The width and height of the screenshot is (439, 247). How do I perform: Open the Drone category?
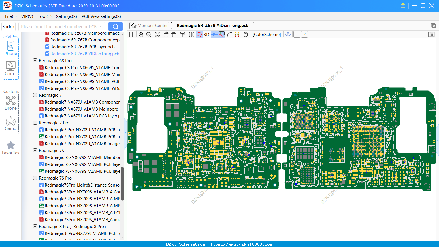tap(11, 103)
